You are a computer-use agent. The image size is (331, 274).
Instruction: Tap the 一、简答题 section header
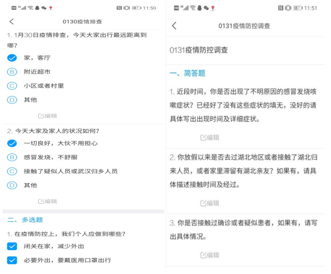[x=188, y=74]
